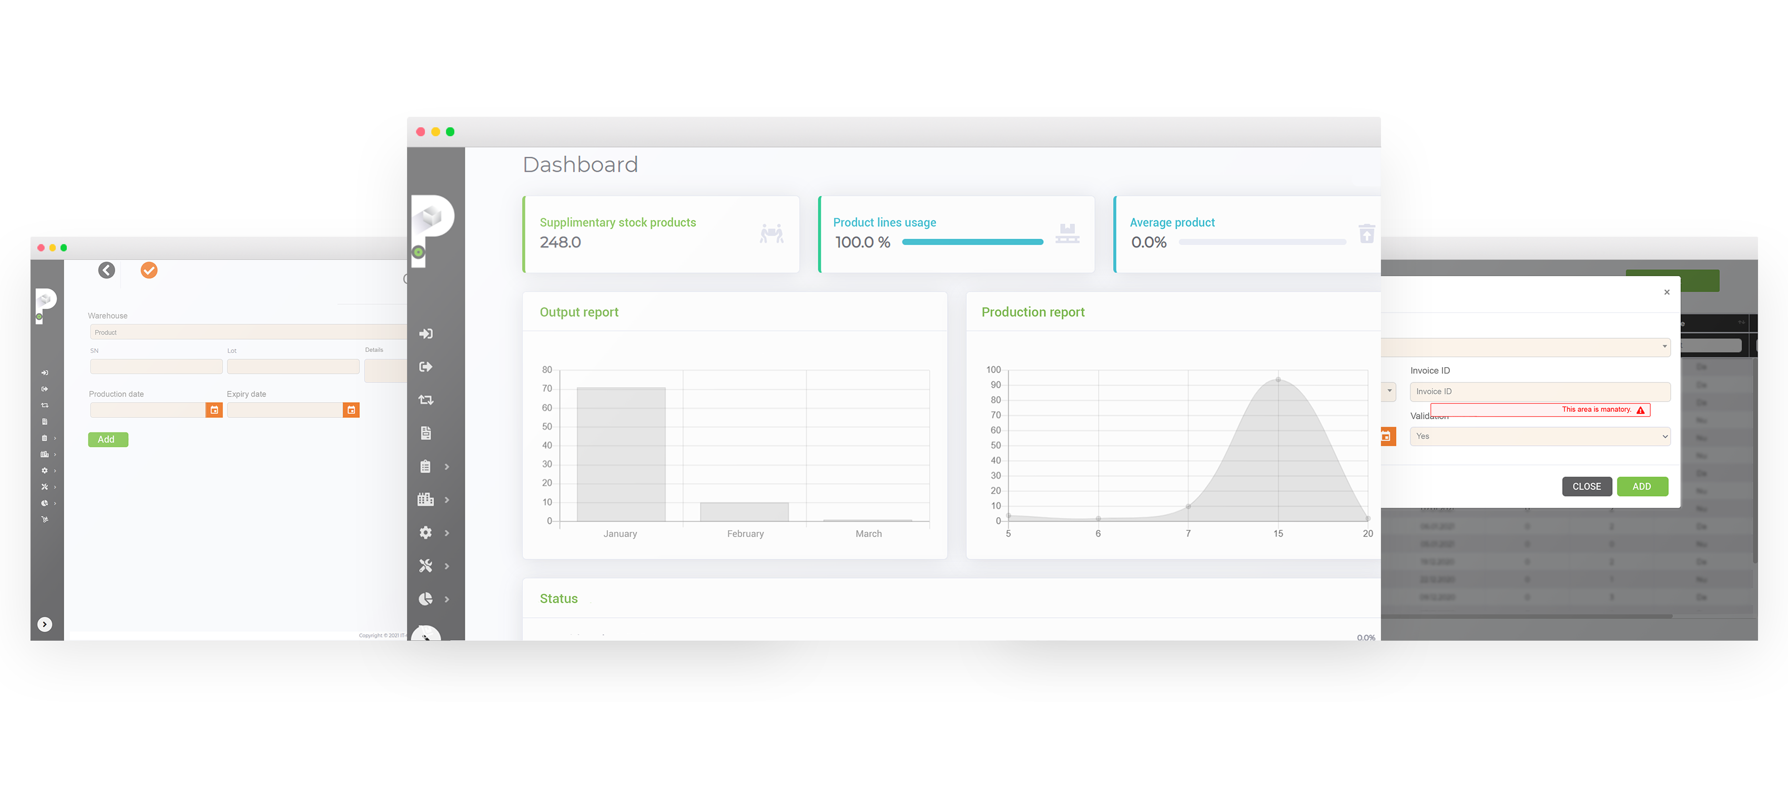The height and width of the screenshot is (789, 1788).
Task: Click the 'Production report' heading
Action: click(1033, 312)
